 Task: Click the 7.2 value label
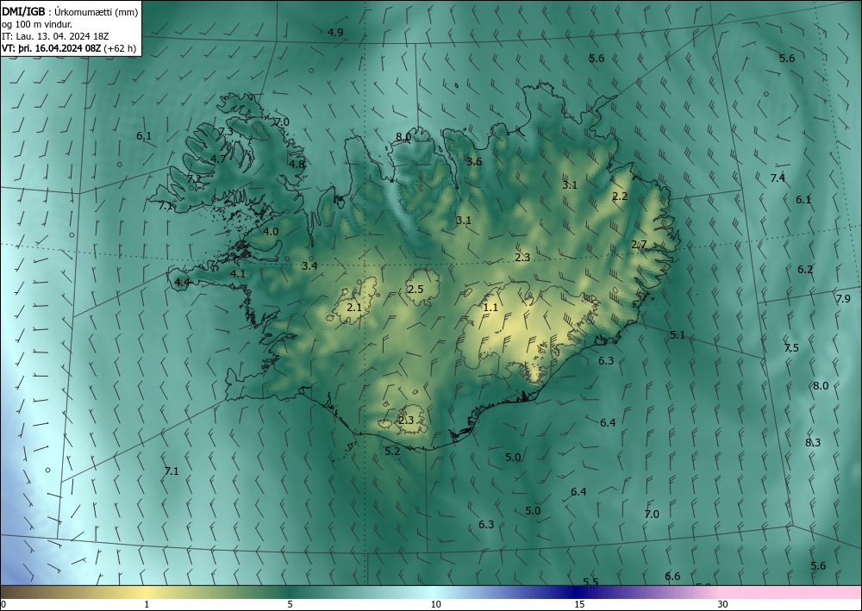(x=194, y=178)
